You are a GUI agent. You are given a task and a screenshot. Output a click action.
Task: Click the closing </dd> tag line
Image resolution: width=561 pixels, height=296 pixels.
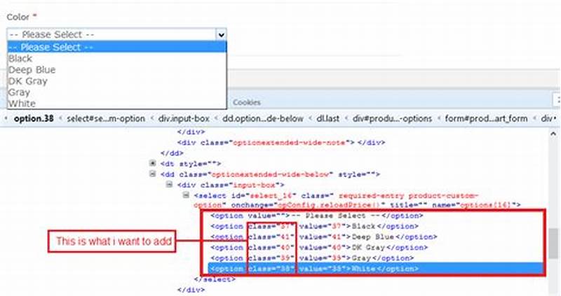coord(172,153)
